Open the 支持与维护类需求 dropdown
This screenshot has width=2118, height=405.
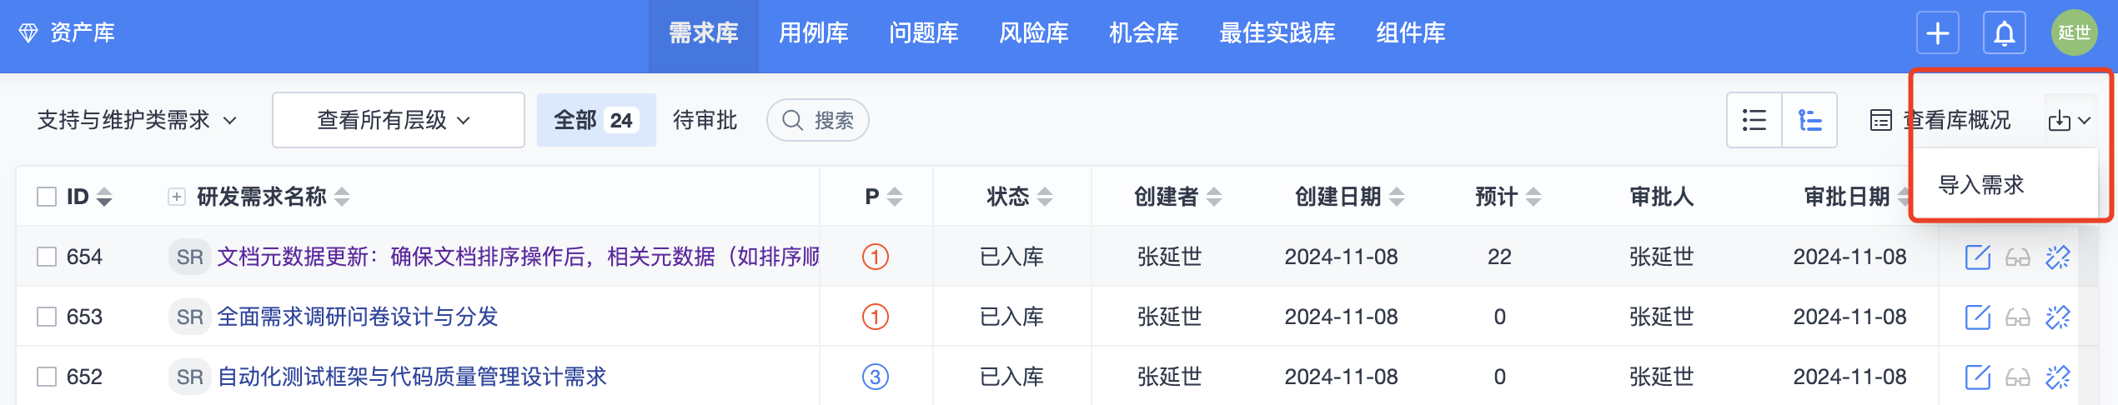pyautogui.click(x=137, y=120)
